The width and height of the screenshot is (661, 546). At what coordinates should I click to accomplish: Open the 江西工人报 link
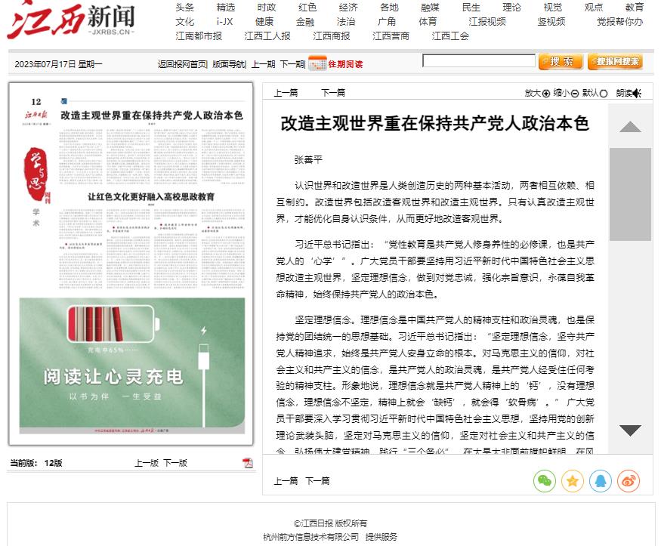click(x=267, y=35)
